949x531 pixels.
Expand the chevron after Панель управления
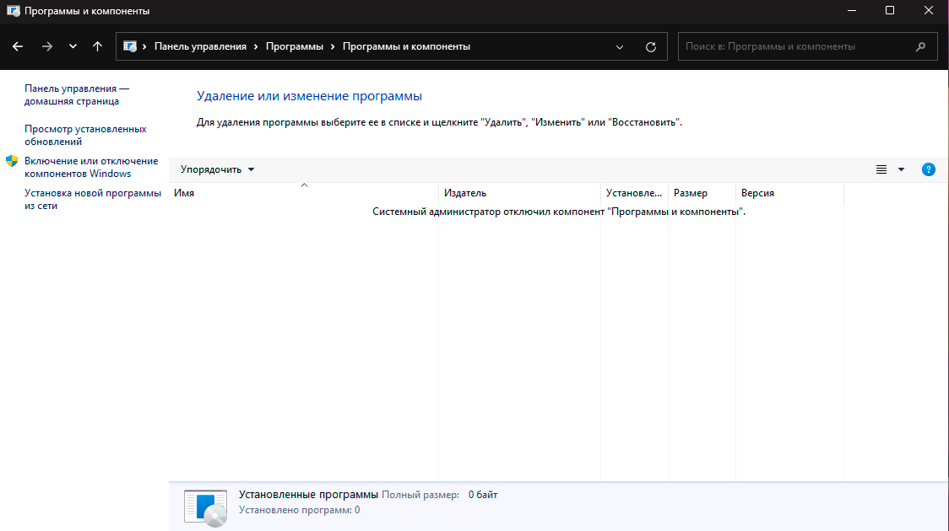256,46
